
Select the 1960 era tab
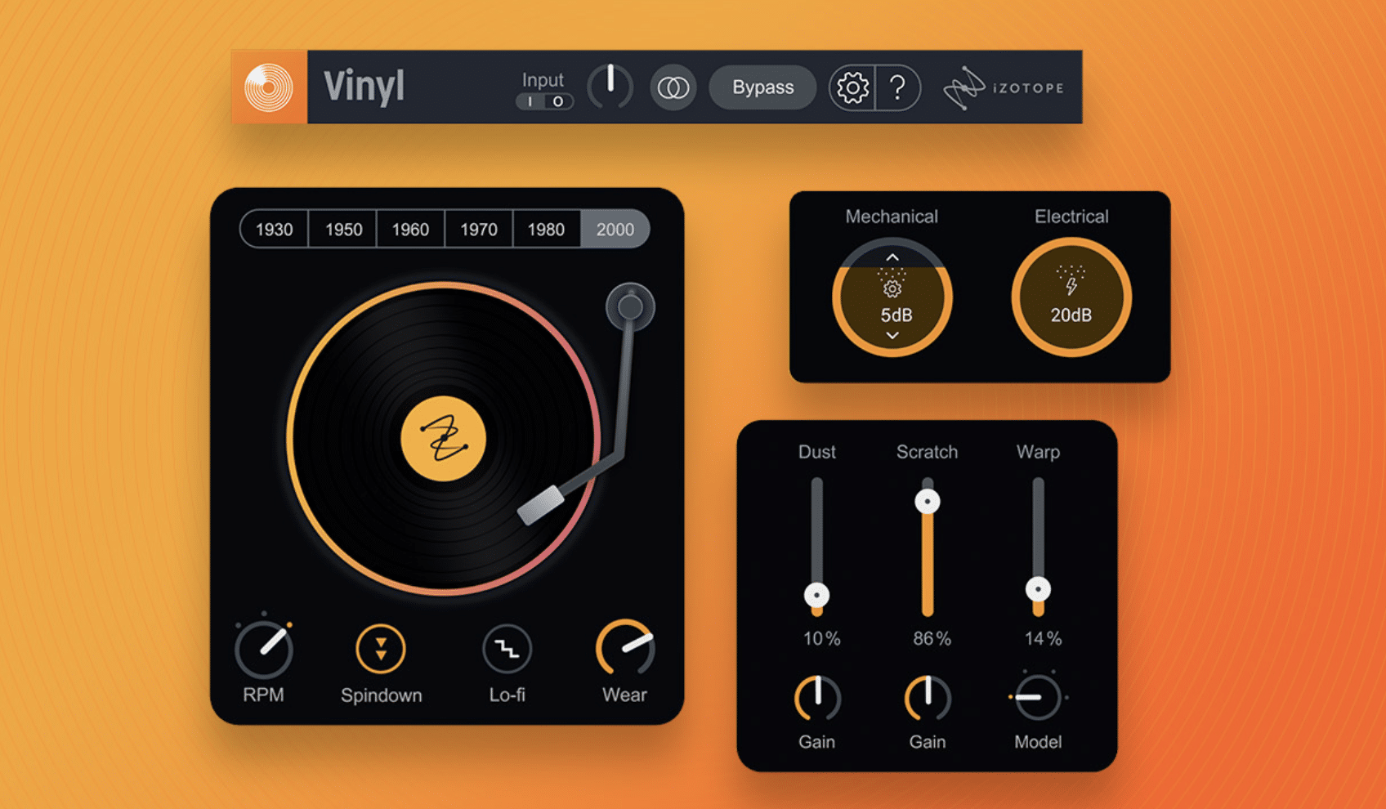pyautogui.click(x=410, y=230)
